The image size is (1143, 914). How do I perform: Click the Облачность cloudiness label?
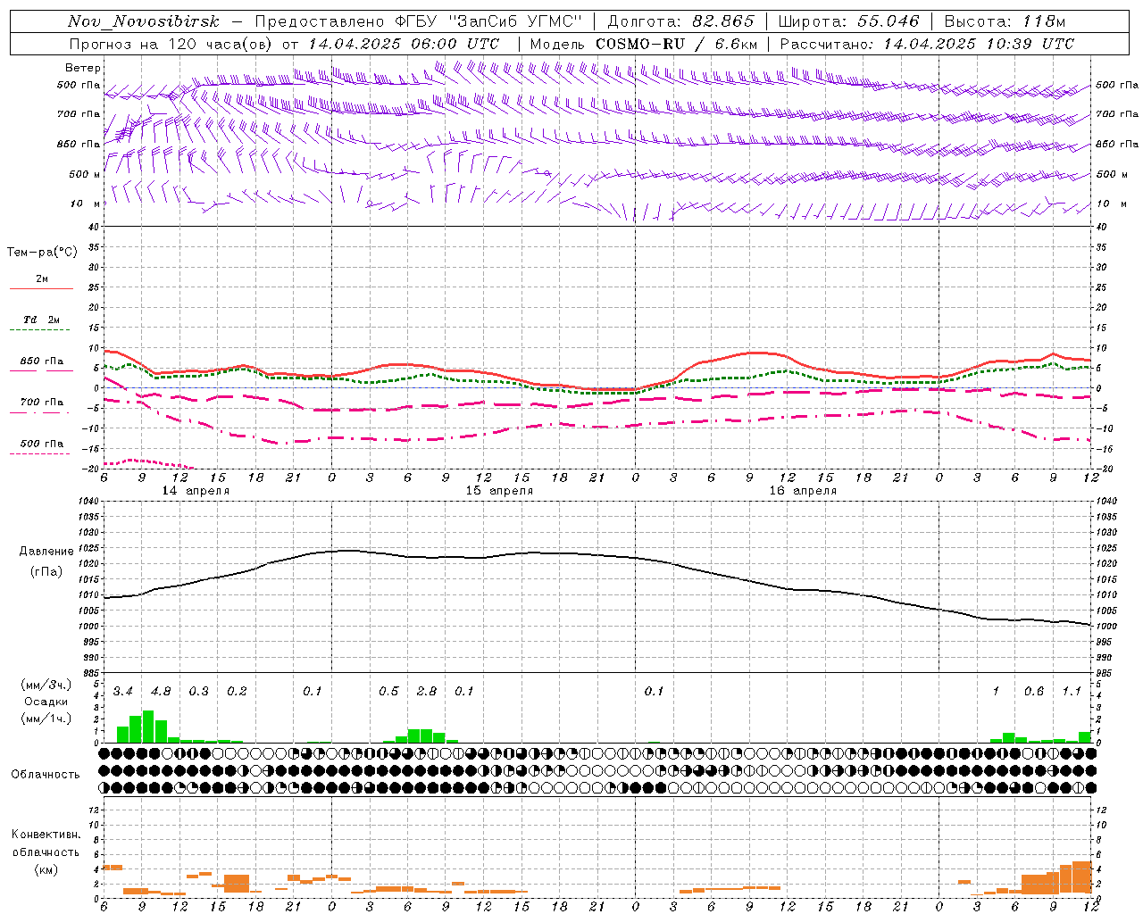pyautogui.click(x=46, y=774)
